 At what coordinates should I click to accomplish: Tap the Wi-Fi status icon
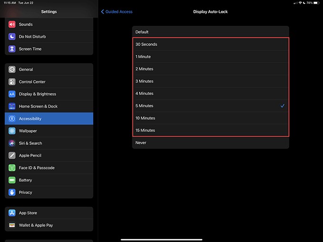300,3
